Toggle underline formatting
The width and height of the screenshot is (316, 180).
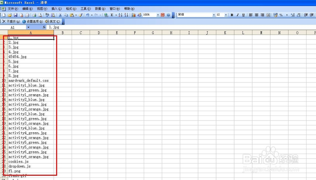click(243, 15)
